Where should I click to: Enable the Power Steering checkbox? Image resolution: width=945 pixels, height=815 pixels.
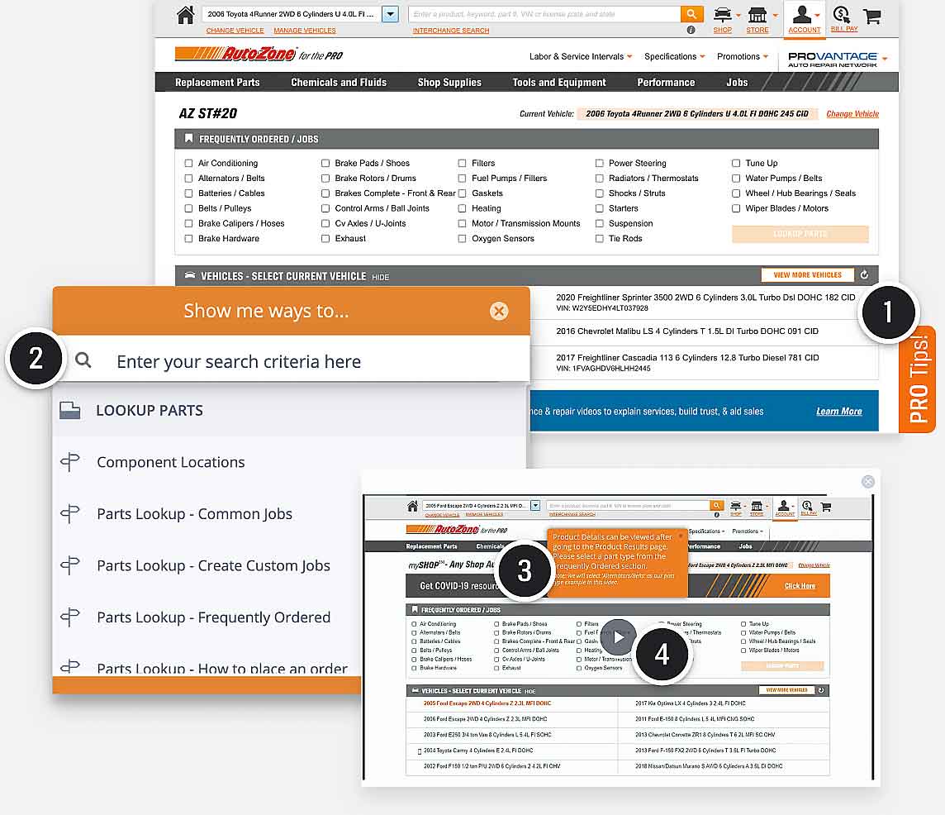tap(599, 163)
